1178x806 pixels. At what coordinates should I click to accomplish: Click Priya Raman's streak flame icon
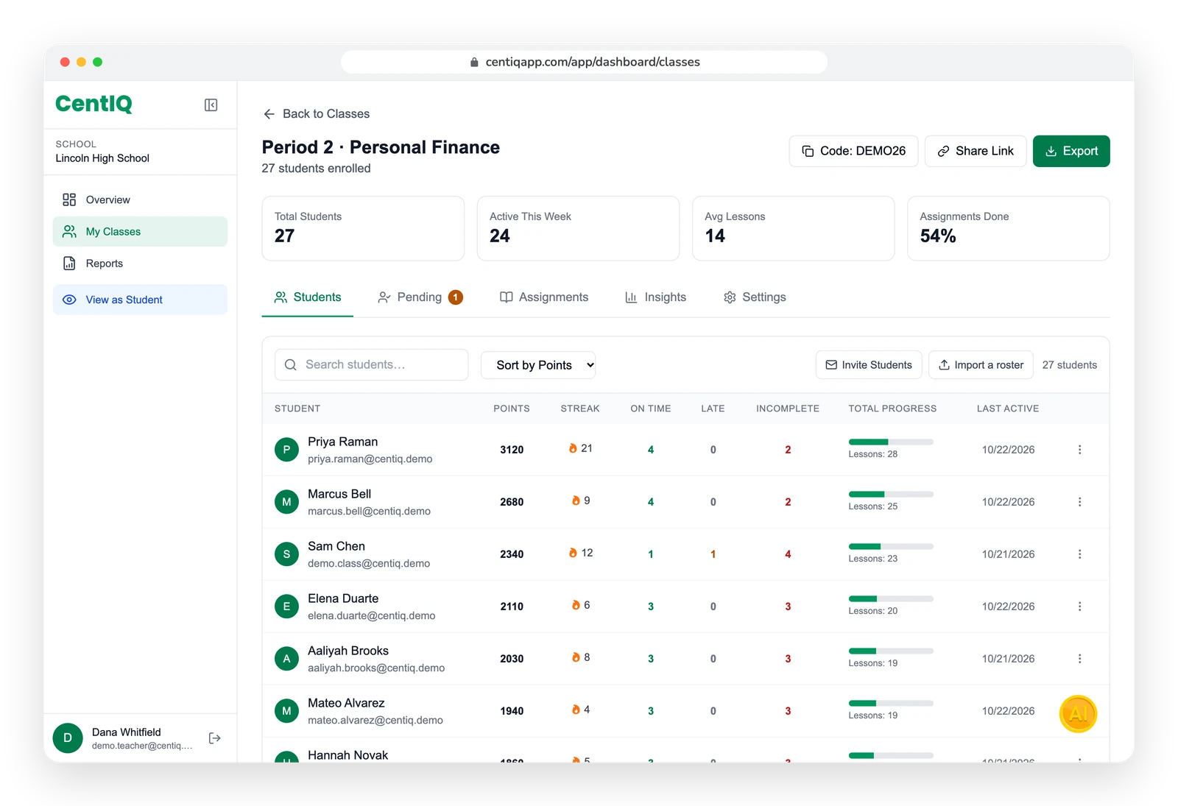point(573,448)
